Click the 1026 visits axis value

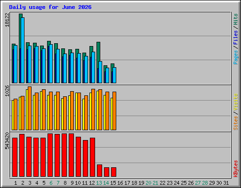coord(7,91)
